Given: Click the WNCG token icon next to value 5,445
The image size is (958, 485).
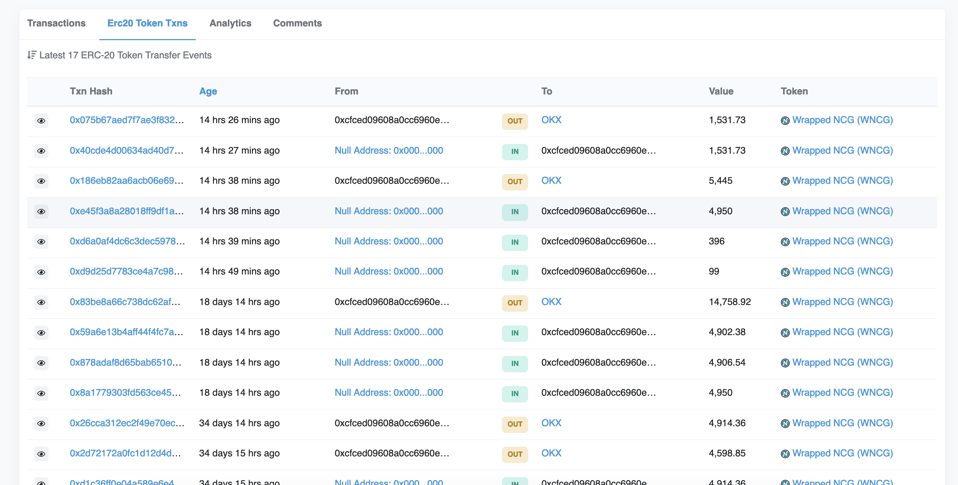Looking at the screenshot, I should [785, 181].
